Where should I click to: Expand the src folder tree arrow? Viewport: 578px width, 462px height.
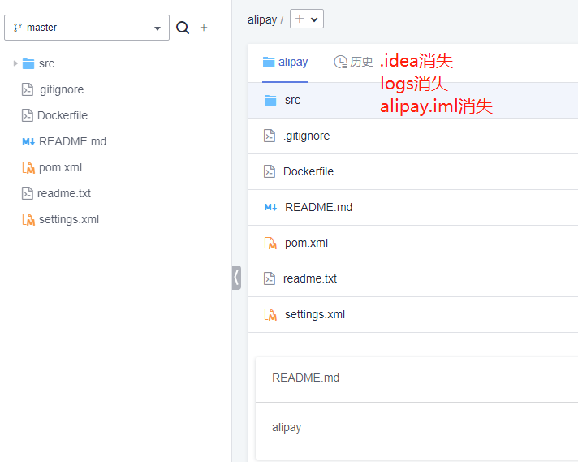[15, 63]
